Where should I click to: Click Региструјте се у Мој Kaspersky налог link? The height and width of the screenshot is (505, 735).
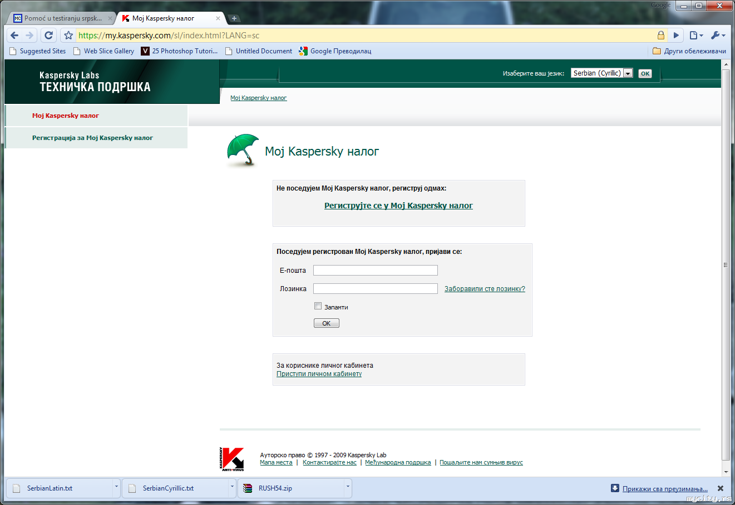click(398, 206)
